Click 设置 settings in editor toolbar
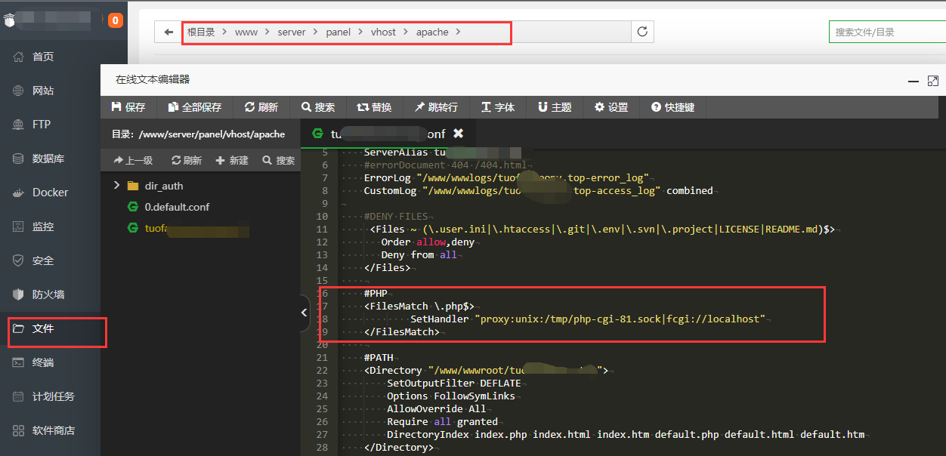Image resolution: width=946 pixels, height=456 pixels. pos(611,107)
